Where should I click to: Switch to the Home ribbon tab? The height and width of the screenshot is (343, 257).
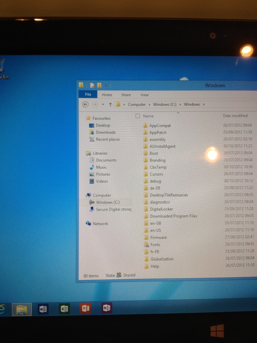[x=107, y=95]
